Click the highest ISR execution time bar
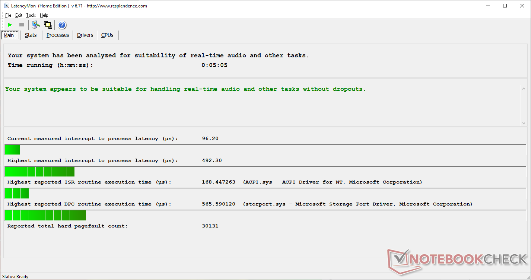Image resolution: width=531 pixels, height=280 pixels. pyautogui.click(x=17, y=193)
